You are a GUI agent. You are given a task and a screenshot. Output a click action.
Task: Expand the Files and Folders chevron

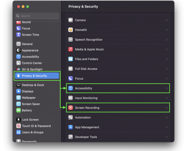(x=166, y=59)
